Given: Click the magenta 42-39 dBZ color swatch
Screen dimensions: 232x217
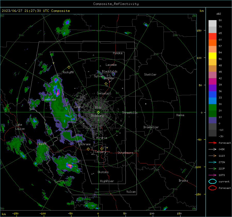Looking at the screenshot, I should pyautogui.click(x=212, y=82).
